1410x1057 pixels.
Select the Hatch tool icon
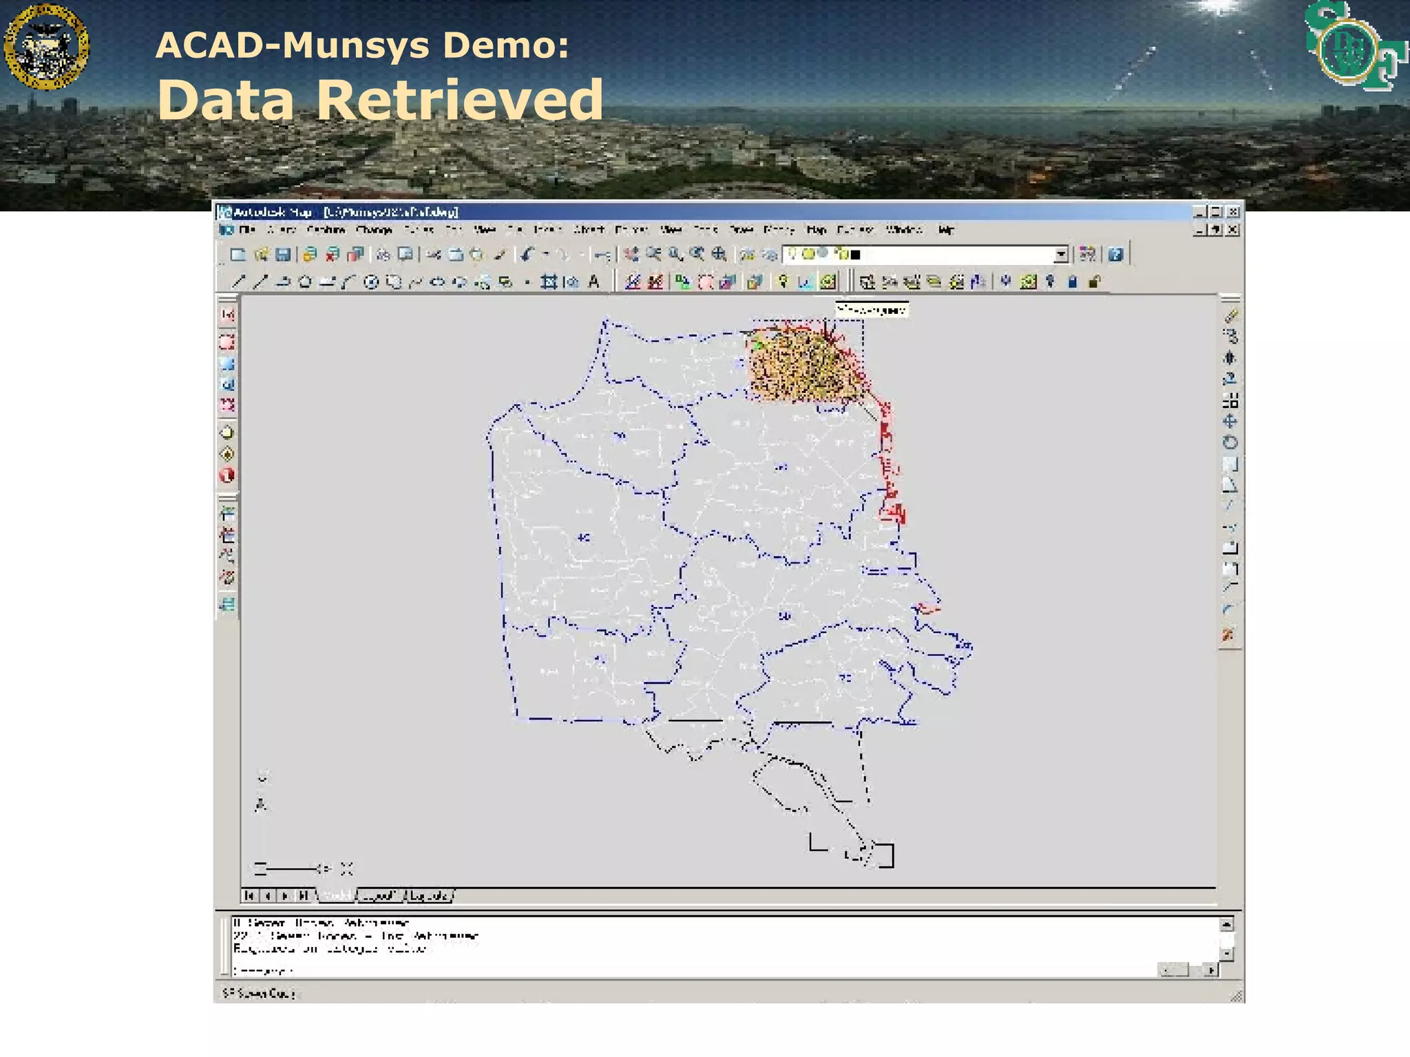click(549, 281)
